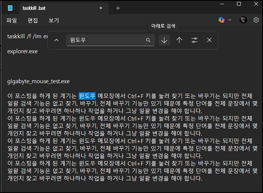Click the gigabyte_mouse_test.exe line

tap(38, 81)
